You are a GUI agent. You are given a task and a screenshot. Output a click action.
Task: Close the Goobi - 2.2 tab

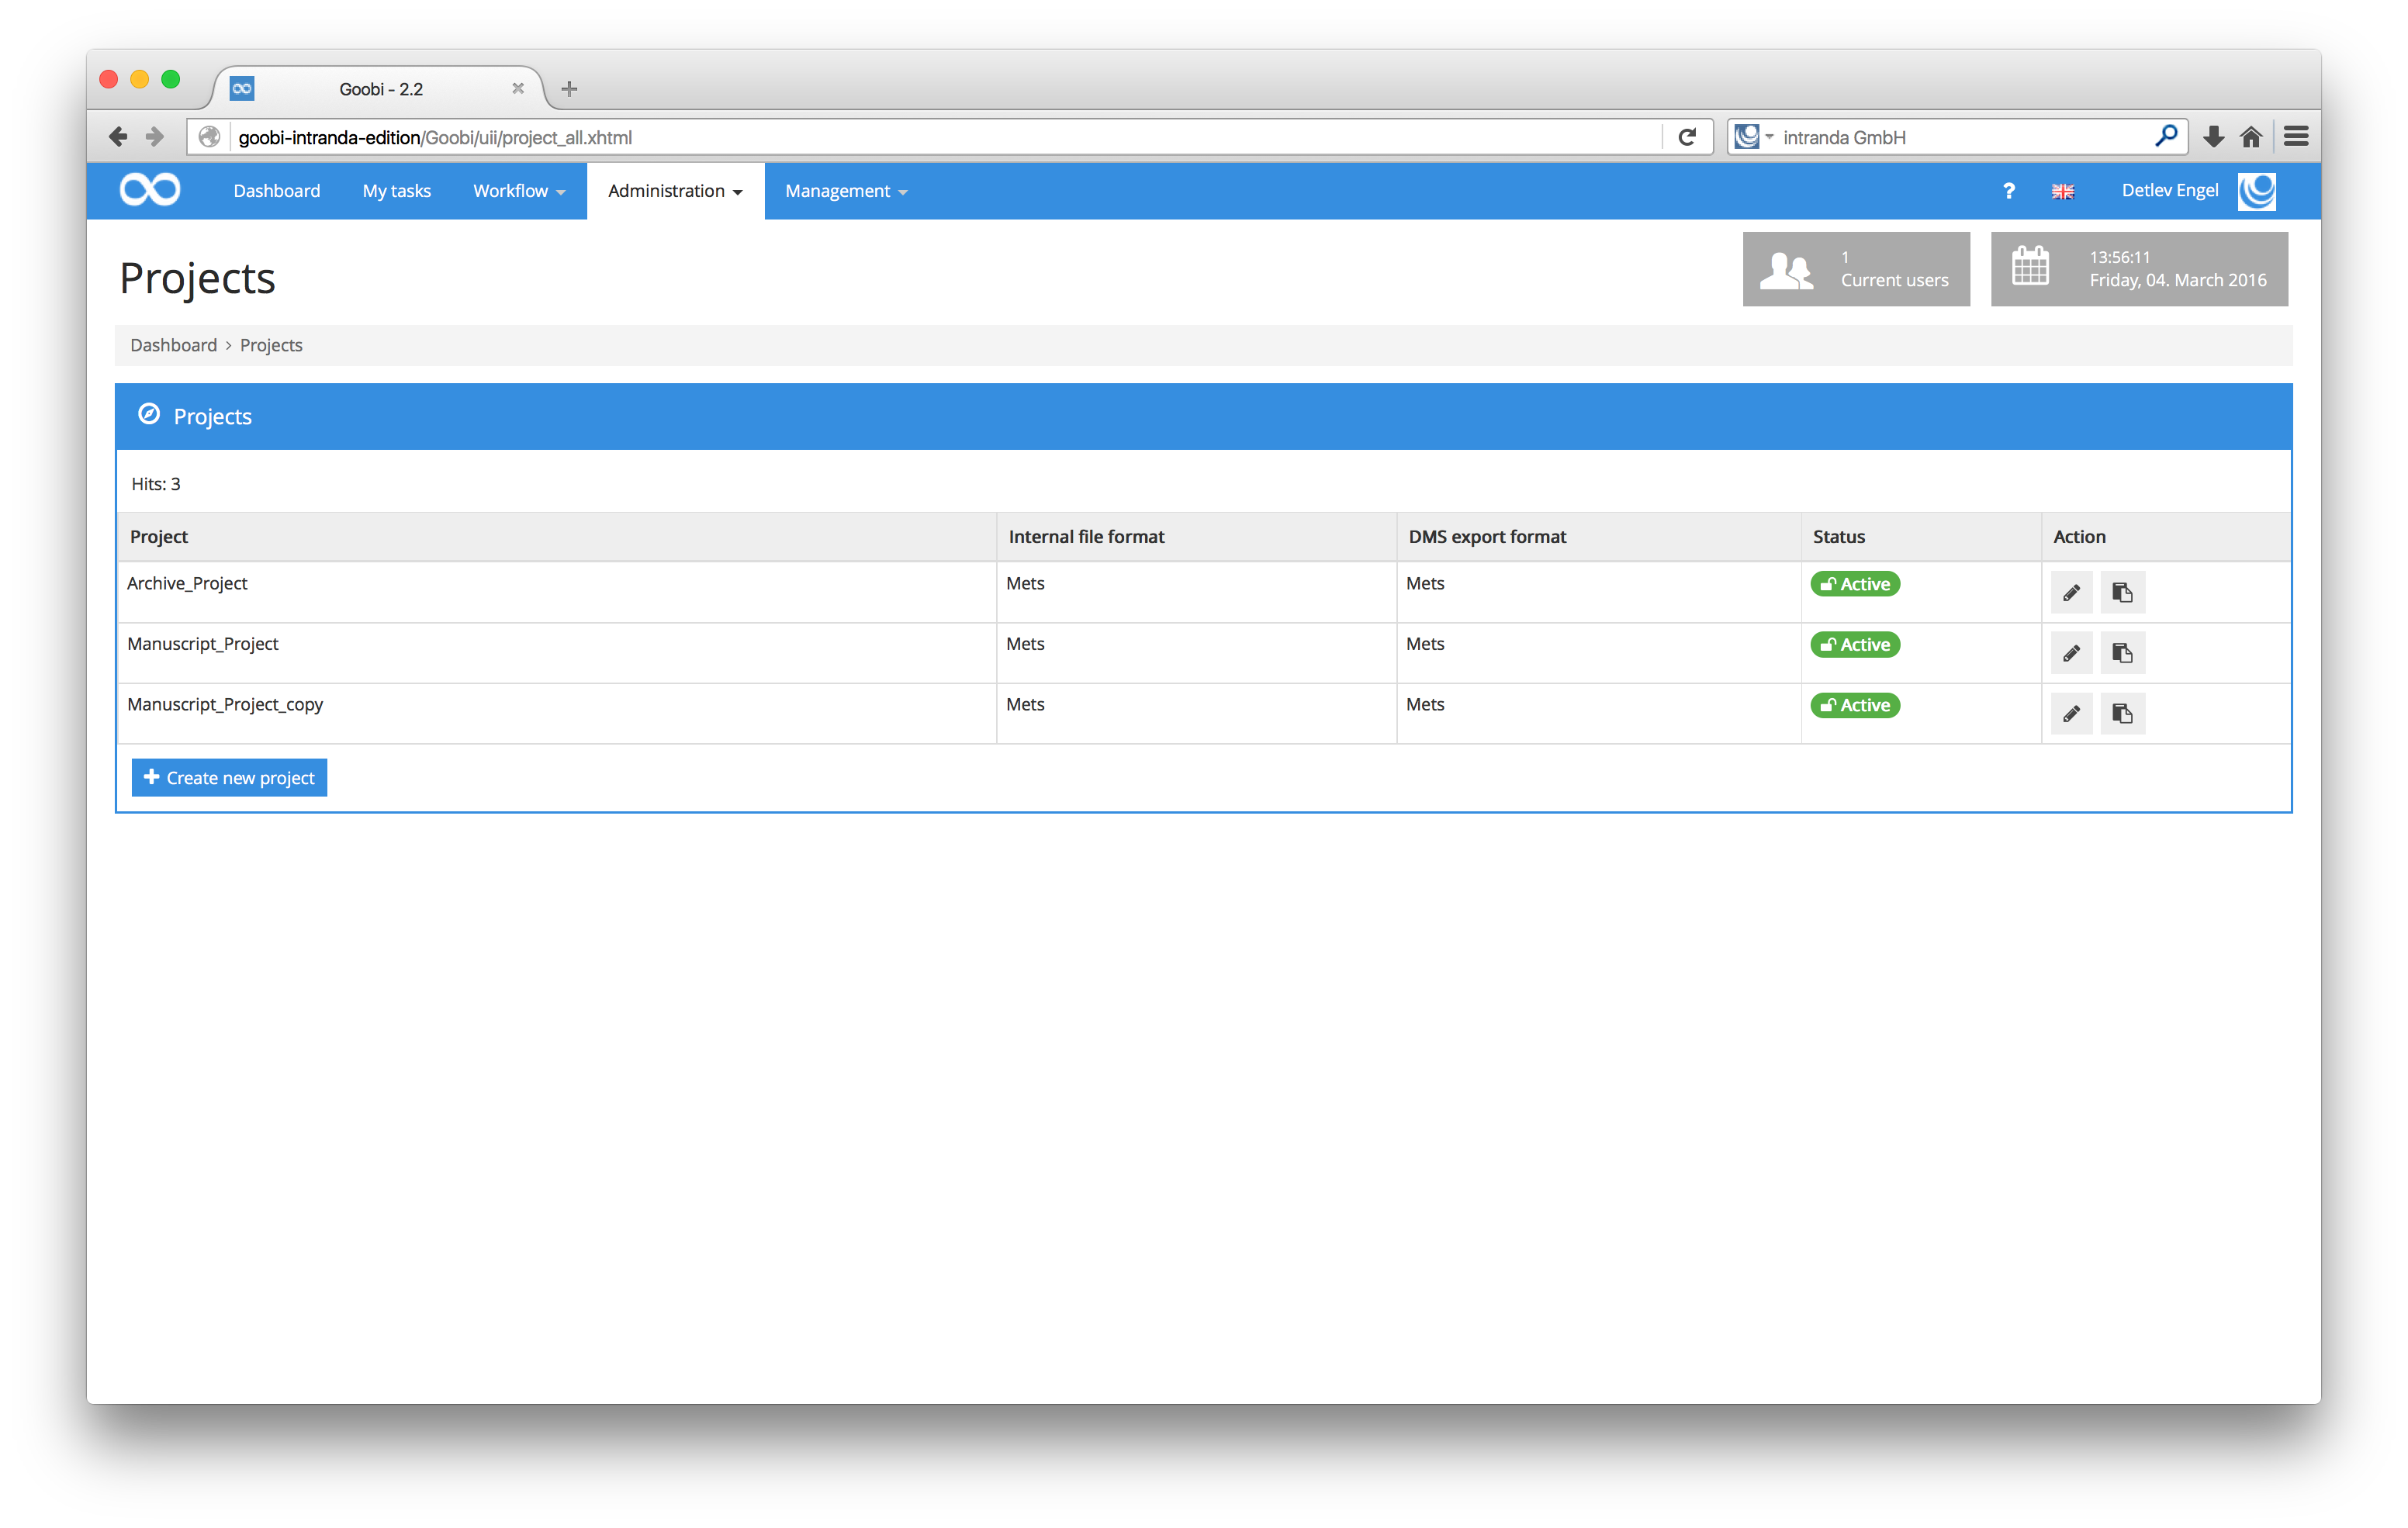pos(518,88)
